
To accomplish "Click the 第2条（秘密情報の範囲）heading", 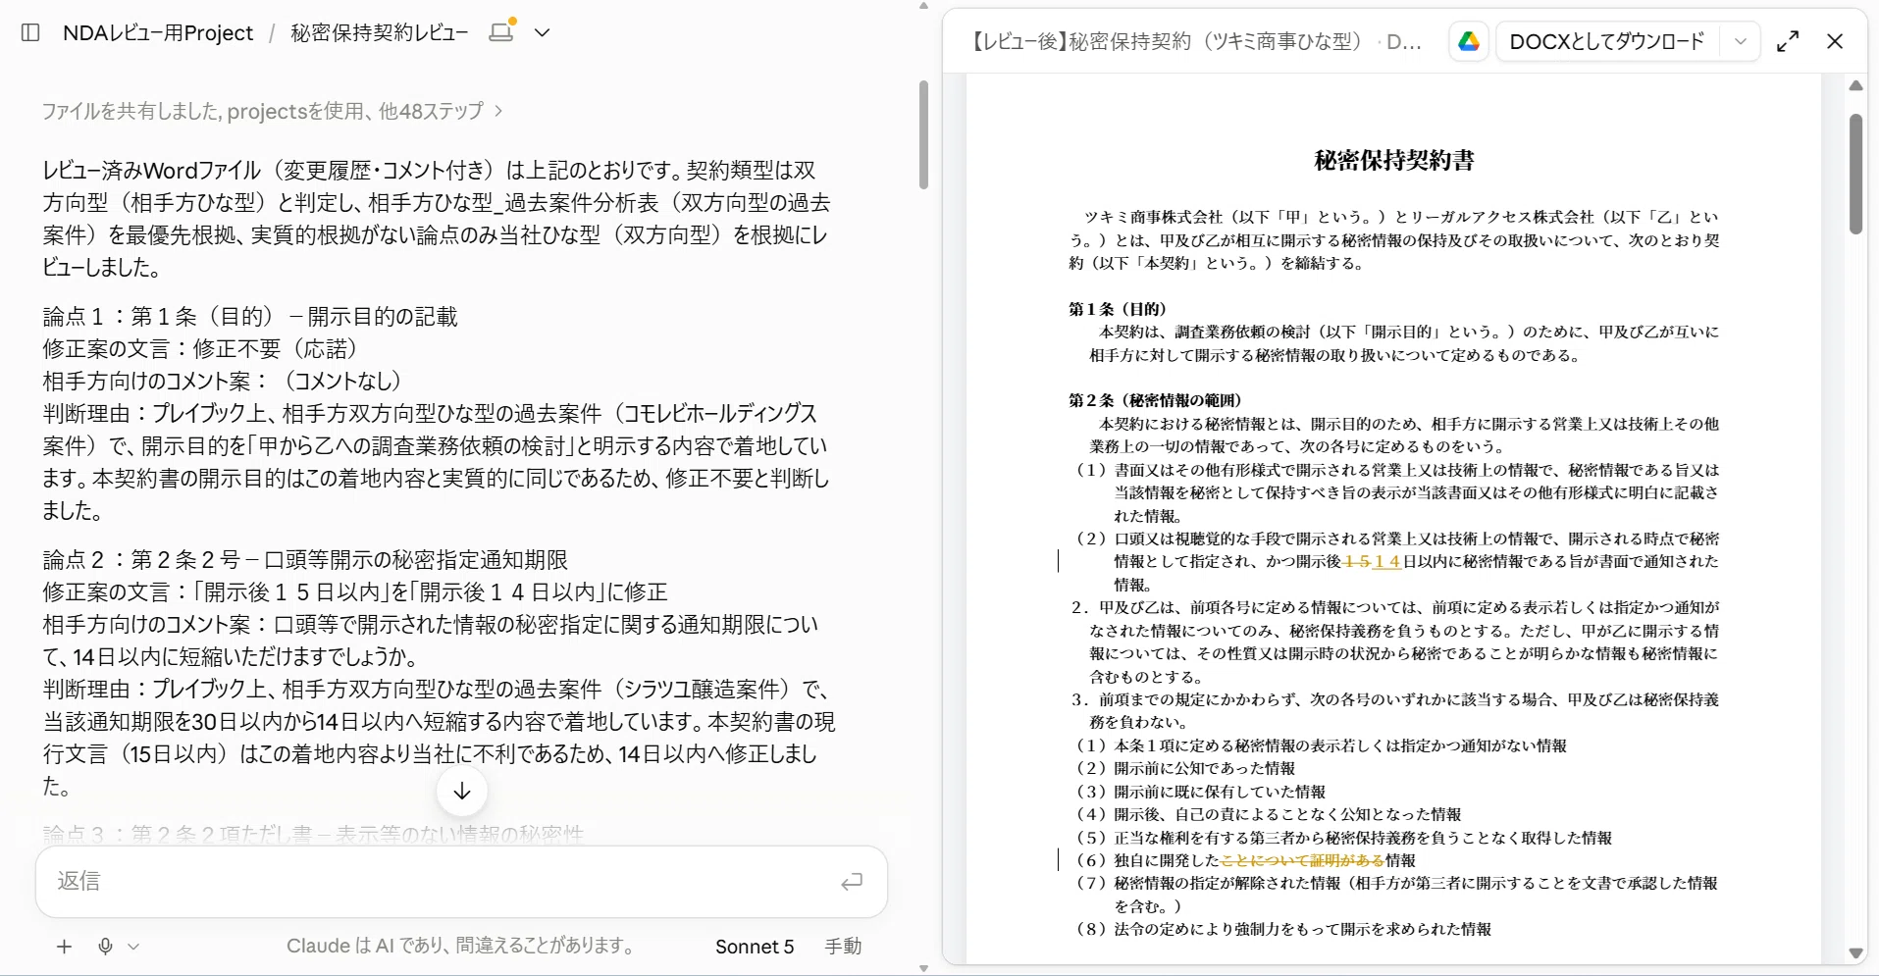I will click(1155, 400).
